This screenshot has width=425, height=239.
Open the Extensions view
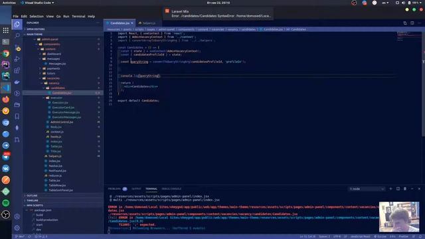tap(17, 70)
